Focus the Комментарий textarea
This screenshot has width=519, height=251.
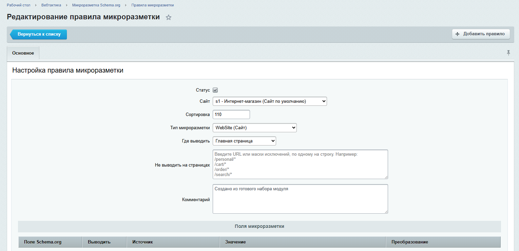pyautogui.click(x=300, y=199)
